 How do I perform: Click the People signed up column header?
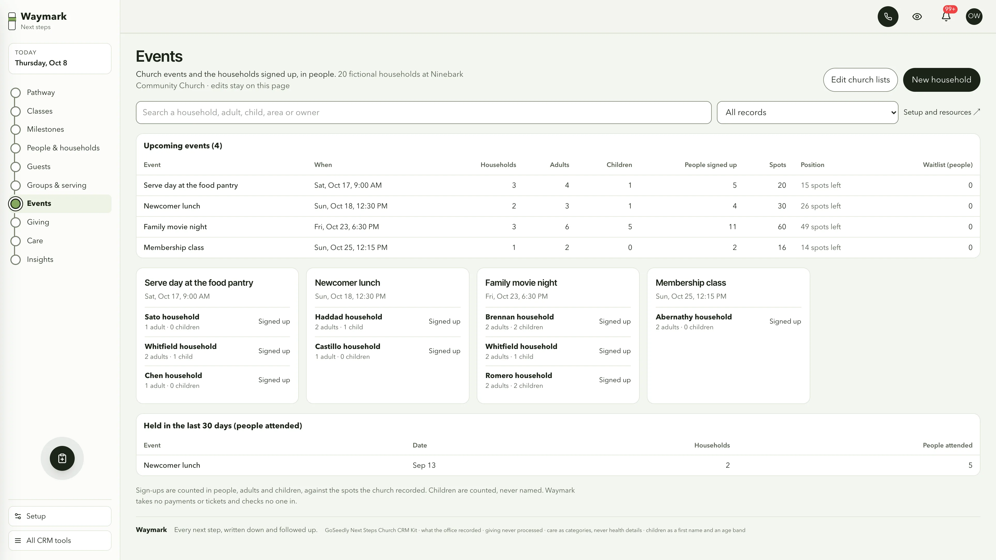[710, 165]
